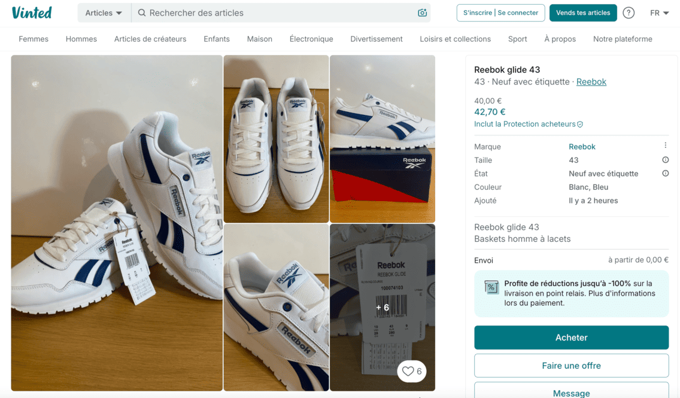
Task: Click the Vinted logo
Action: (x=32, y=12)
